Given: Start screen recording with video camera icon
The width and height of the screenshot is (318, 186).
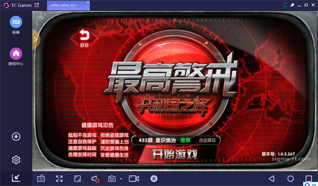Looking at the screenshot, I should pyautogui.click(x=134, y=179).
